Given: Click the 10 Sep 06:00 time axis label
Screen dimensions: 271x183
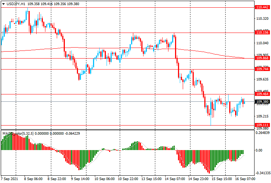Looking at the screenshot, I should [x=105, y=179].
